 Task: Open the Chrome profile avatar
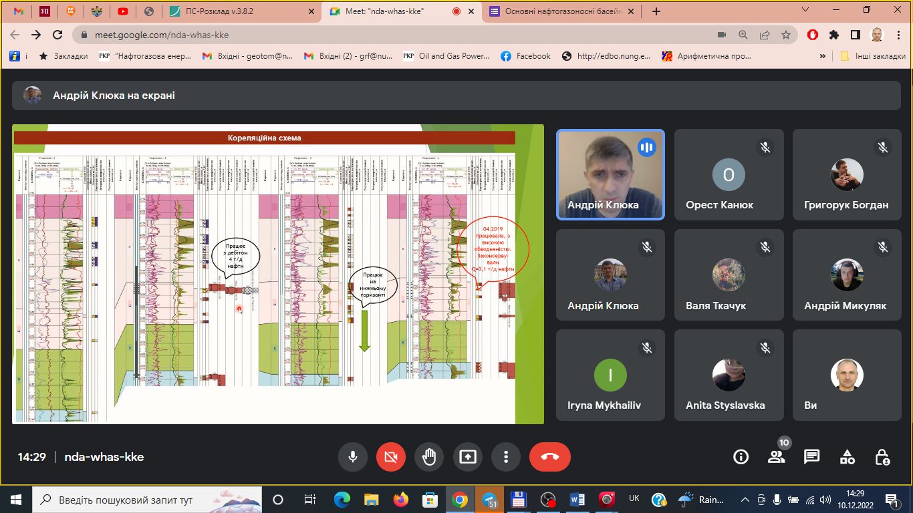(876, 35)
